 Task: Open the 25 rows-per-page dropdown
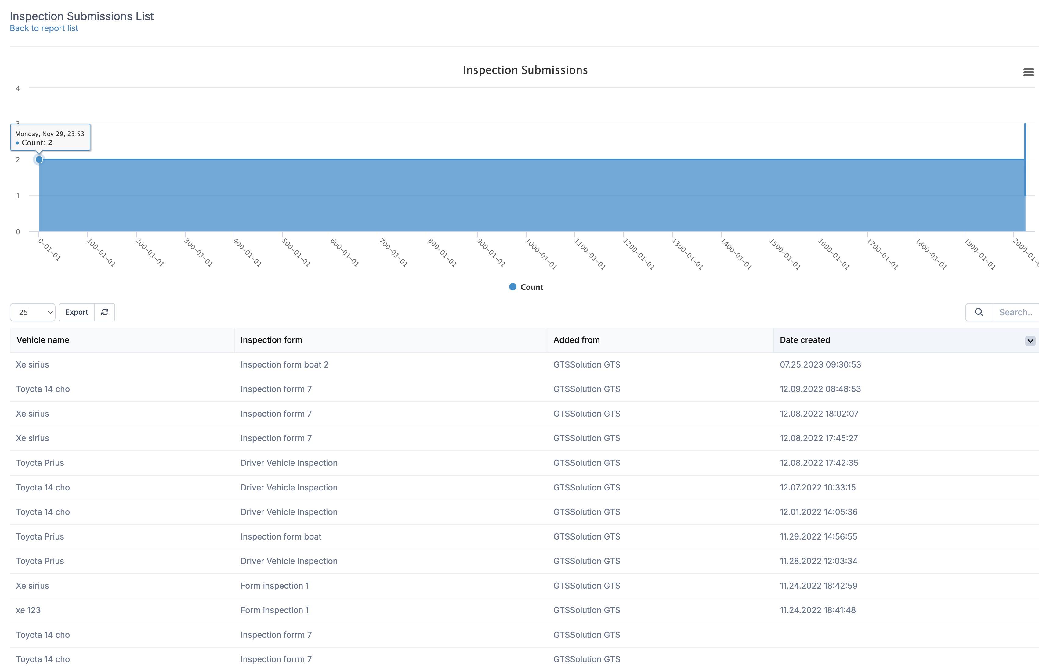33,312
